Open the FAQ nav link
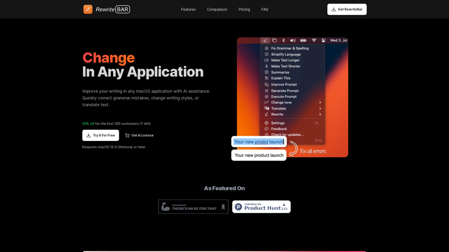Image resolution: width=449 pixels, height=252 pixels. (x=265, y=9)
